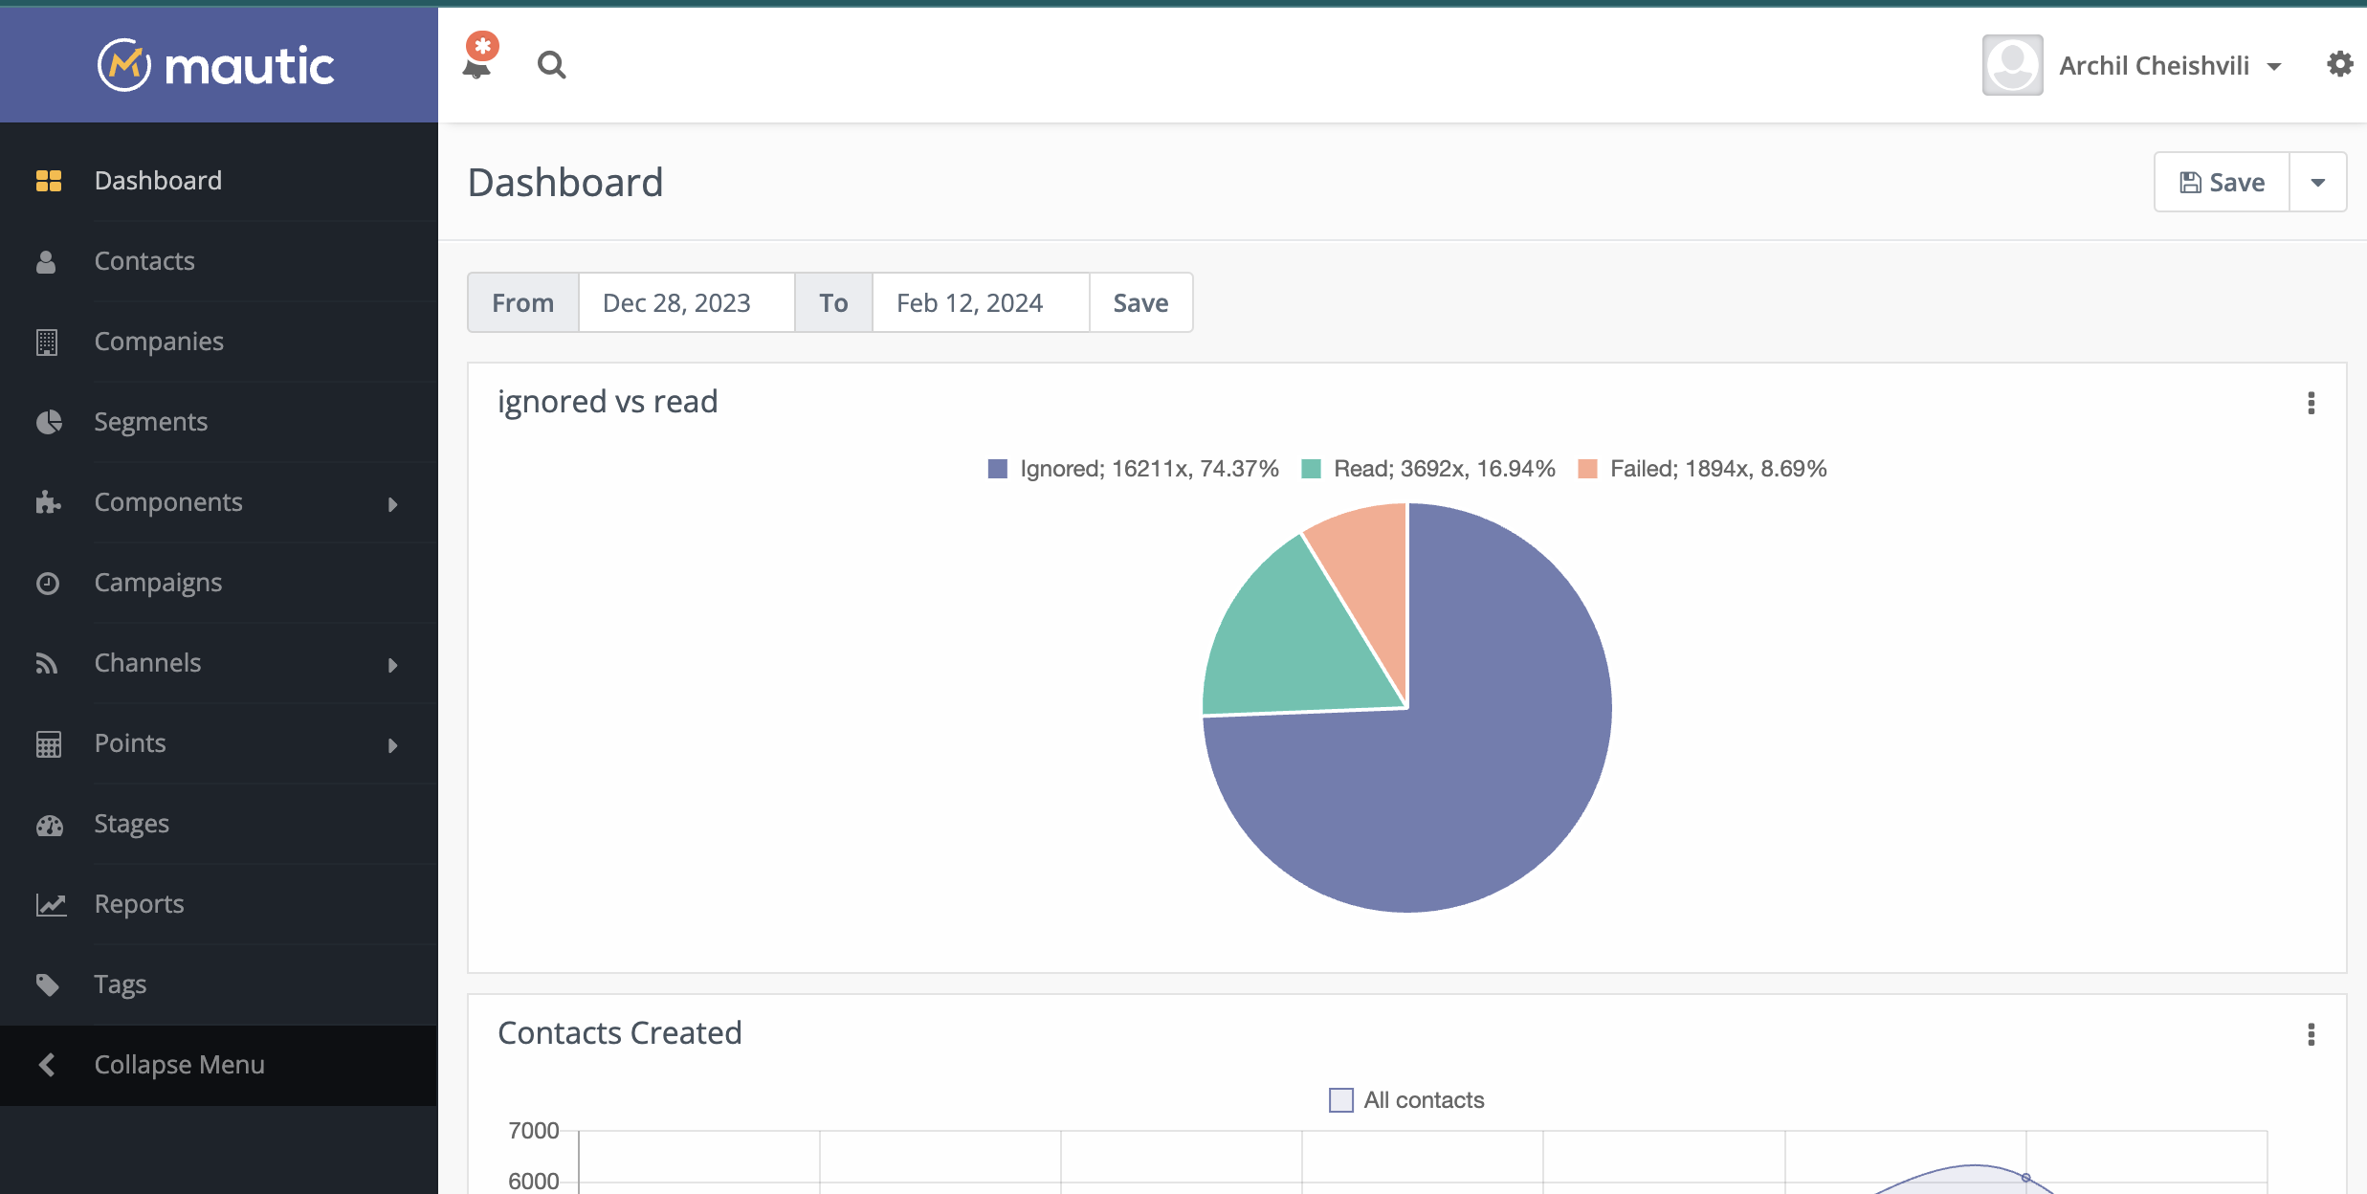Open Reports from the sidebar
This screenshot has height=1194, width=2367.
(x=139, y=904)
